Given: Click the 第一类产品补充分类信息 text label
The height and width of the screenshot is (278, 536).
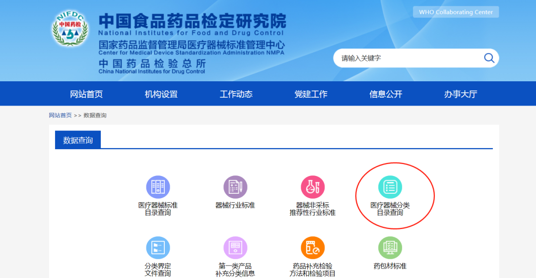Looking at the screenshot, I should (235, 270).
